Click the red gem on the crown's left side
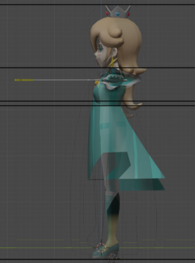Viewport: 195px width, 263px height. [x=107, y=13]
